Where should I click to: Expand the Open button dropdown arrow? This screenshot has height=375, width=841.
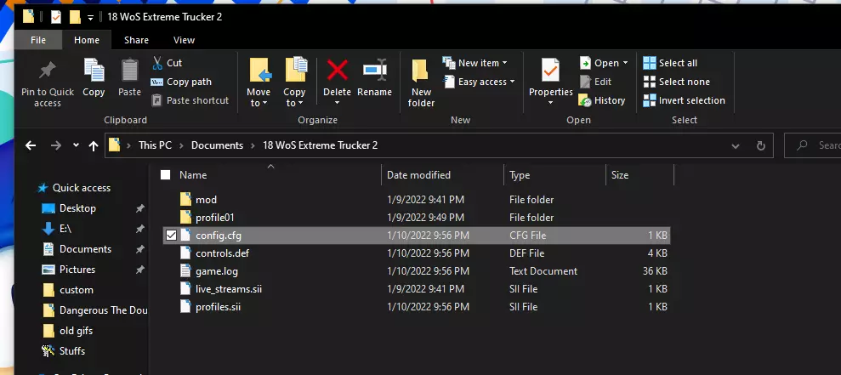(625, 63)
